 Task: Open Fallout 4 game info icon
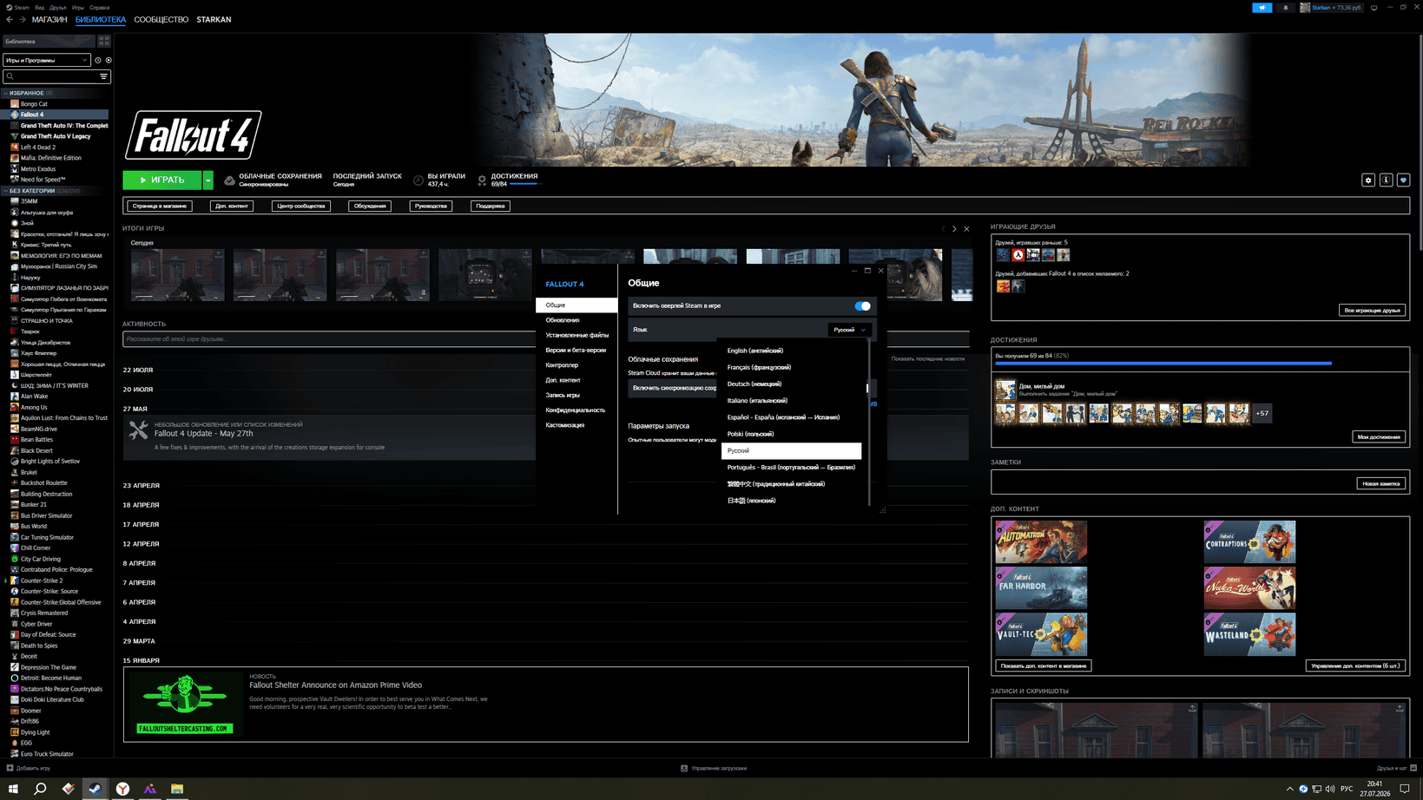click(x=1386, y=180)
